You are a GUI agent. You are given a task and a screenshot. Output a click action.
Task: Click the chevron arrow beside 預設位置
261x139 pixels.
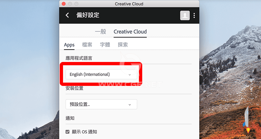tap(130, 105)
